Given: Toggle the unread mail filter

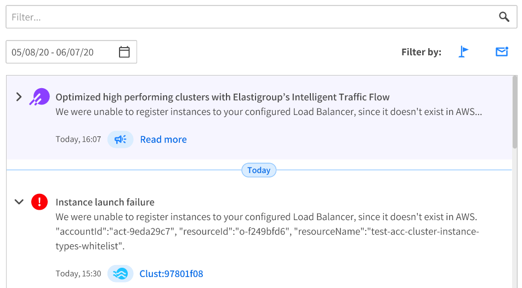Looking at the screenshot, I should [x=502, y=52].
